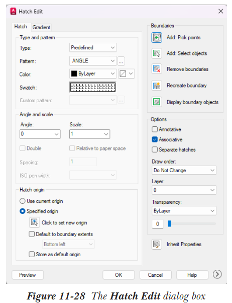
Task: Open the Angle dropdown
Action: tap(40, 134)
